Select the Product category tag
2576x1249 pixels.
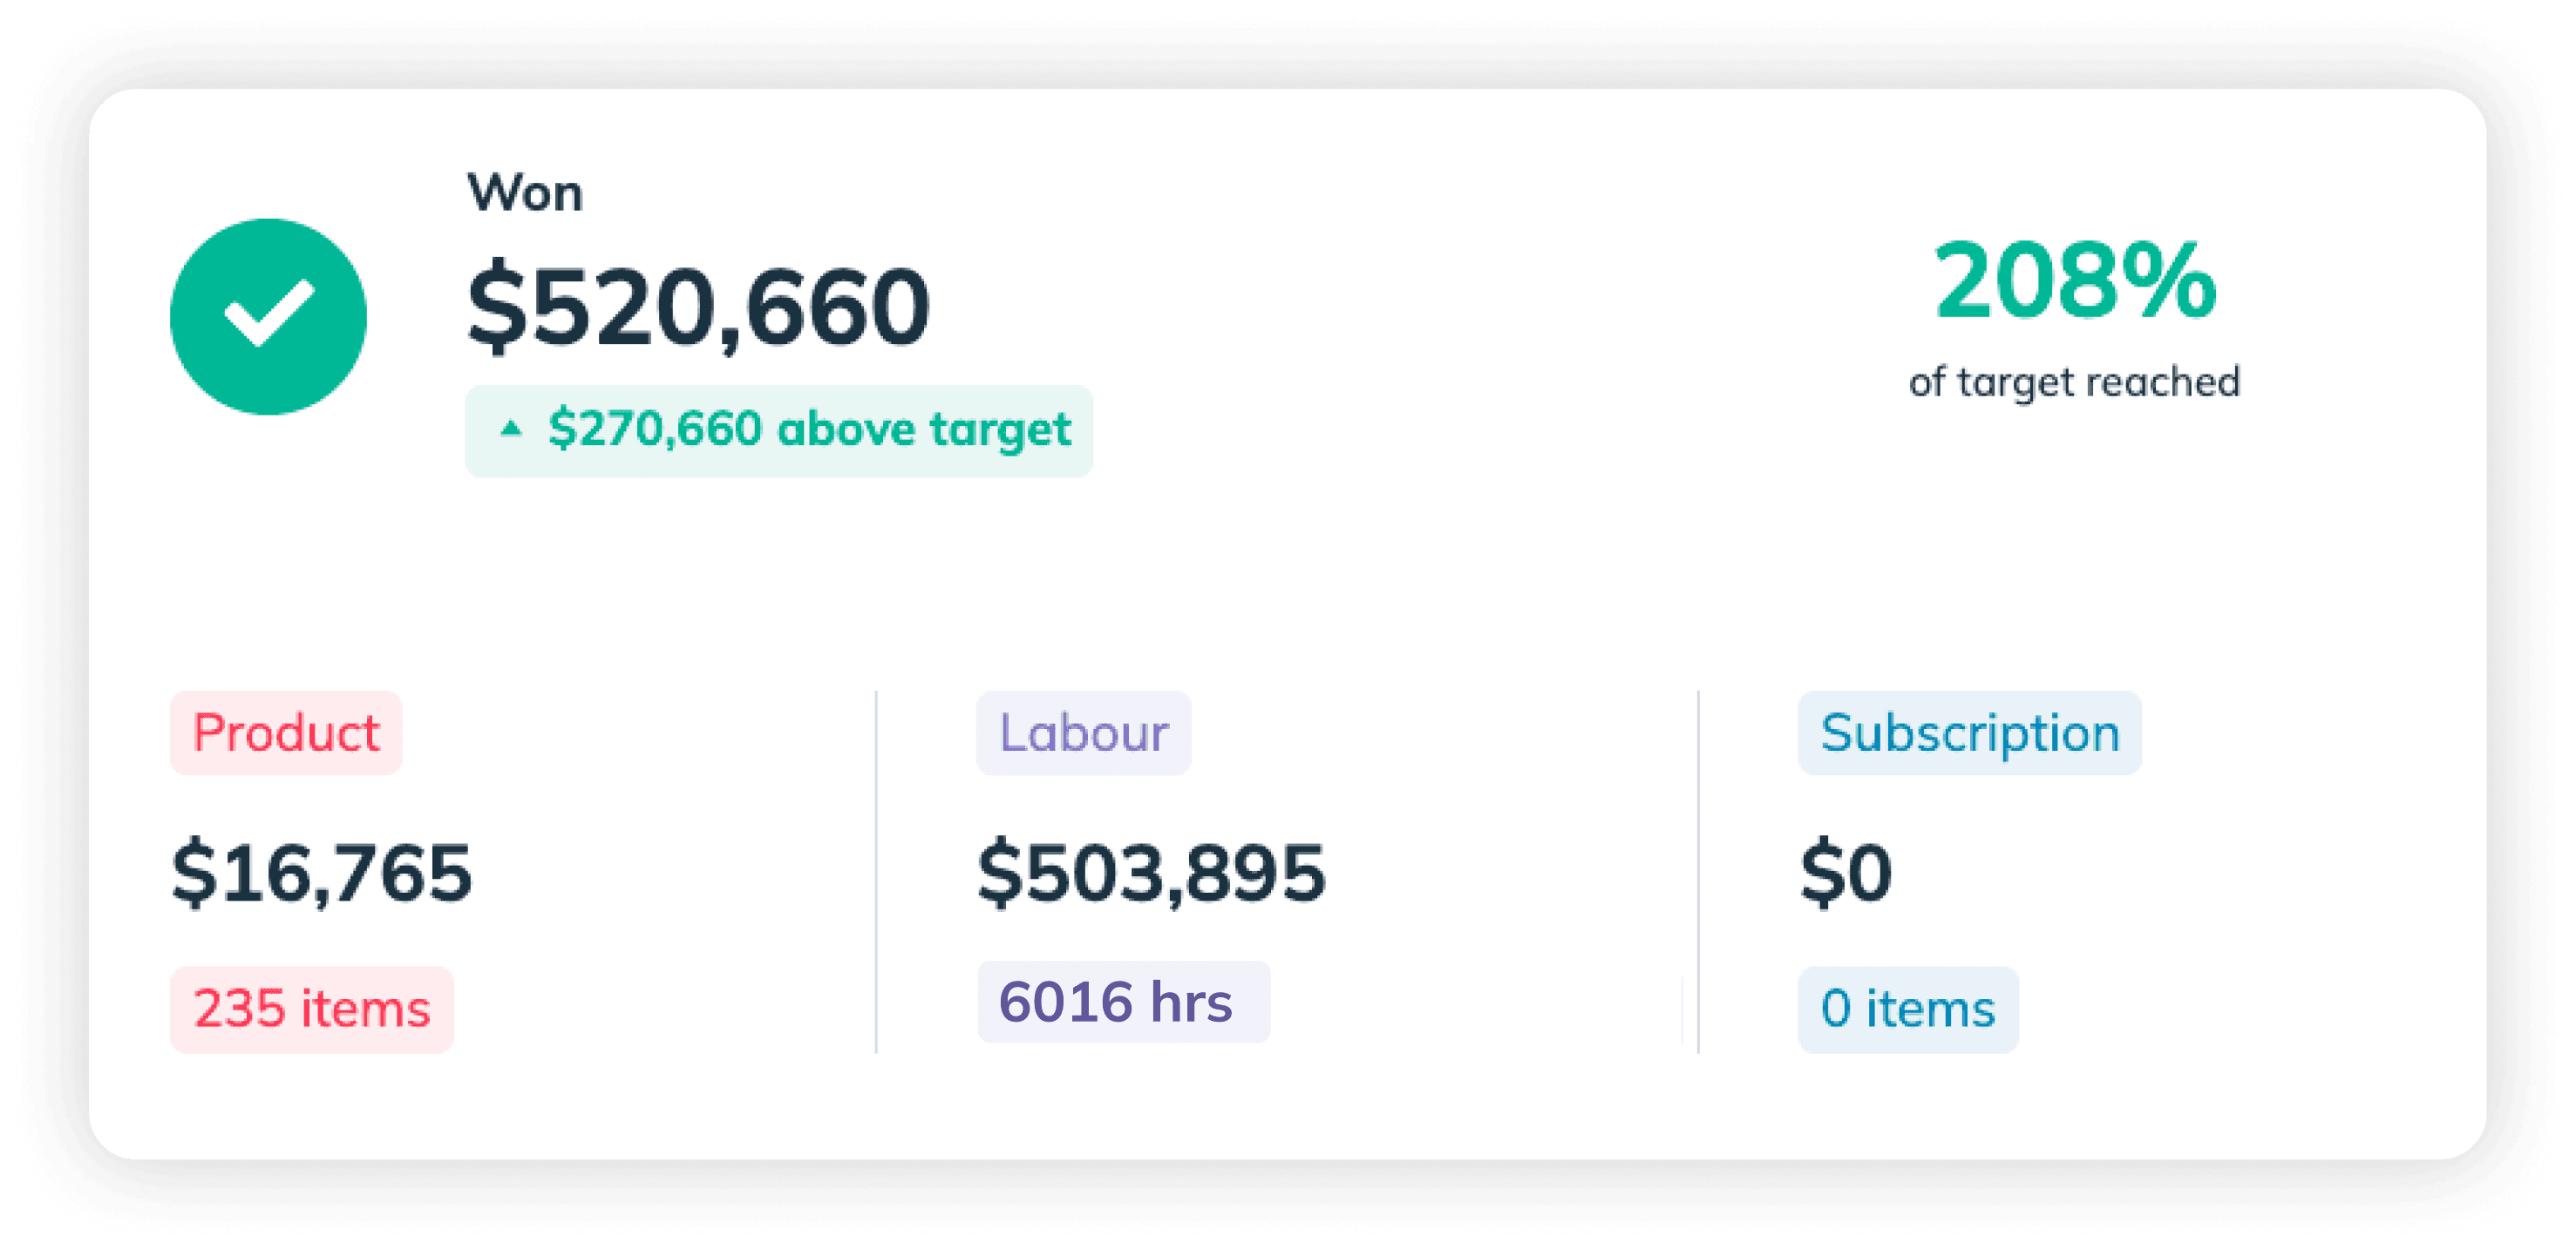(286, 733)
